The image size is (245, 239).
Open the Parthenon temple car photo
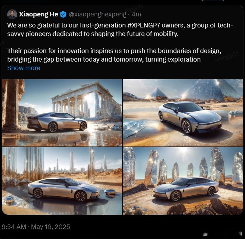tap(62, 113)
